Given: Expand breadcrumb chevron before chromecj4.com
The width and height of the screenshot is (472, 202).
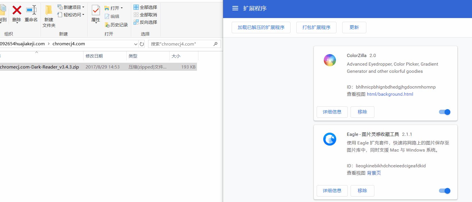Looking at the screenshot, I should tap(49, 44).
